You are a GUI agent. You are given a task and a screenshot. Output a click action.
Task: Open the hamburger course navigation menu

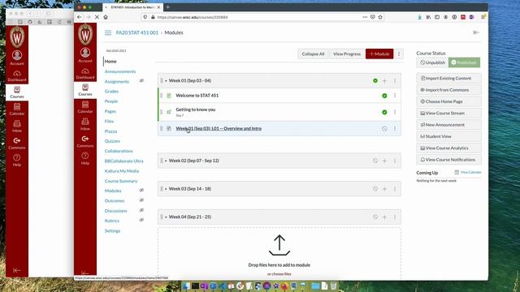[108, 32]
